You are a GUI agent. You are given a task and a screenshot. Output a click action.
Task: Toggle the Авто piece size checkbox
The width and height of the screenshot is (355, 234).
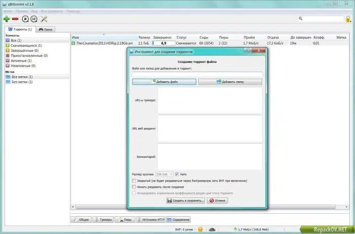coord(177,174)
